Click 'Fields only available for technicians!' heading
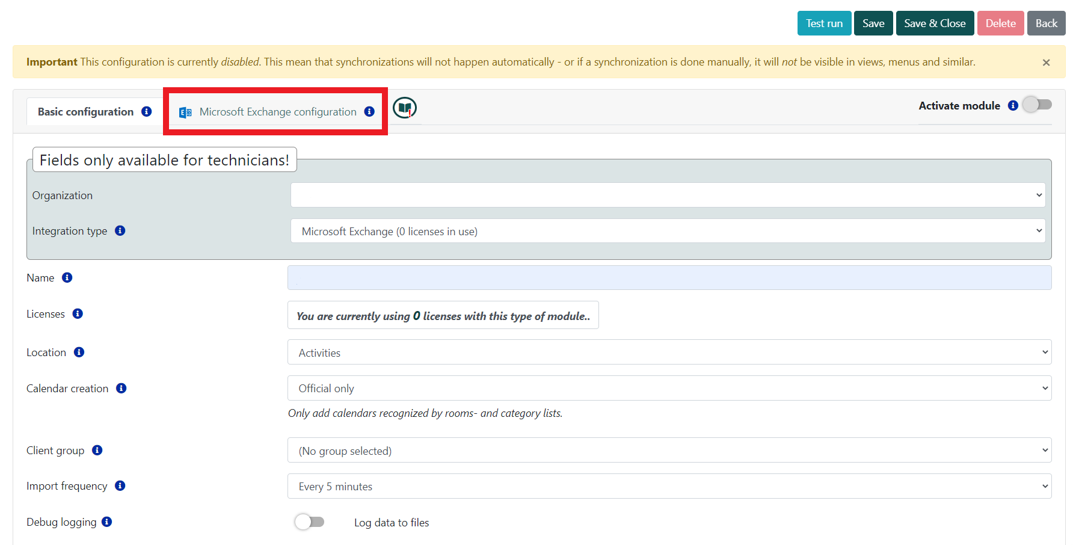The height and width of the screenshot is (545, 1073). click(164, 160)
